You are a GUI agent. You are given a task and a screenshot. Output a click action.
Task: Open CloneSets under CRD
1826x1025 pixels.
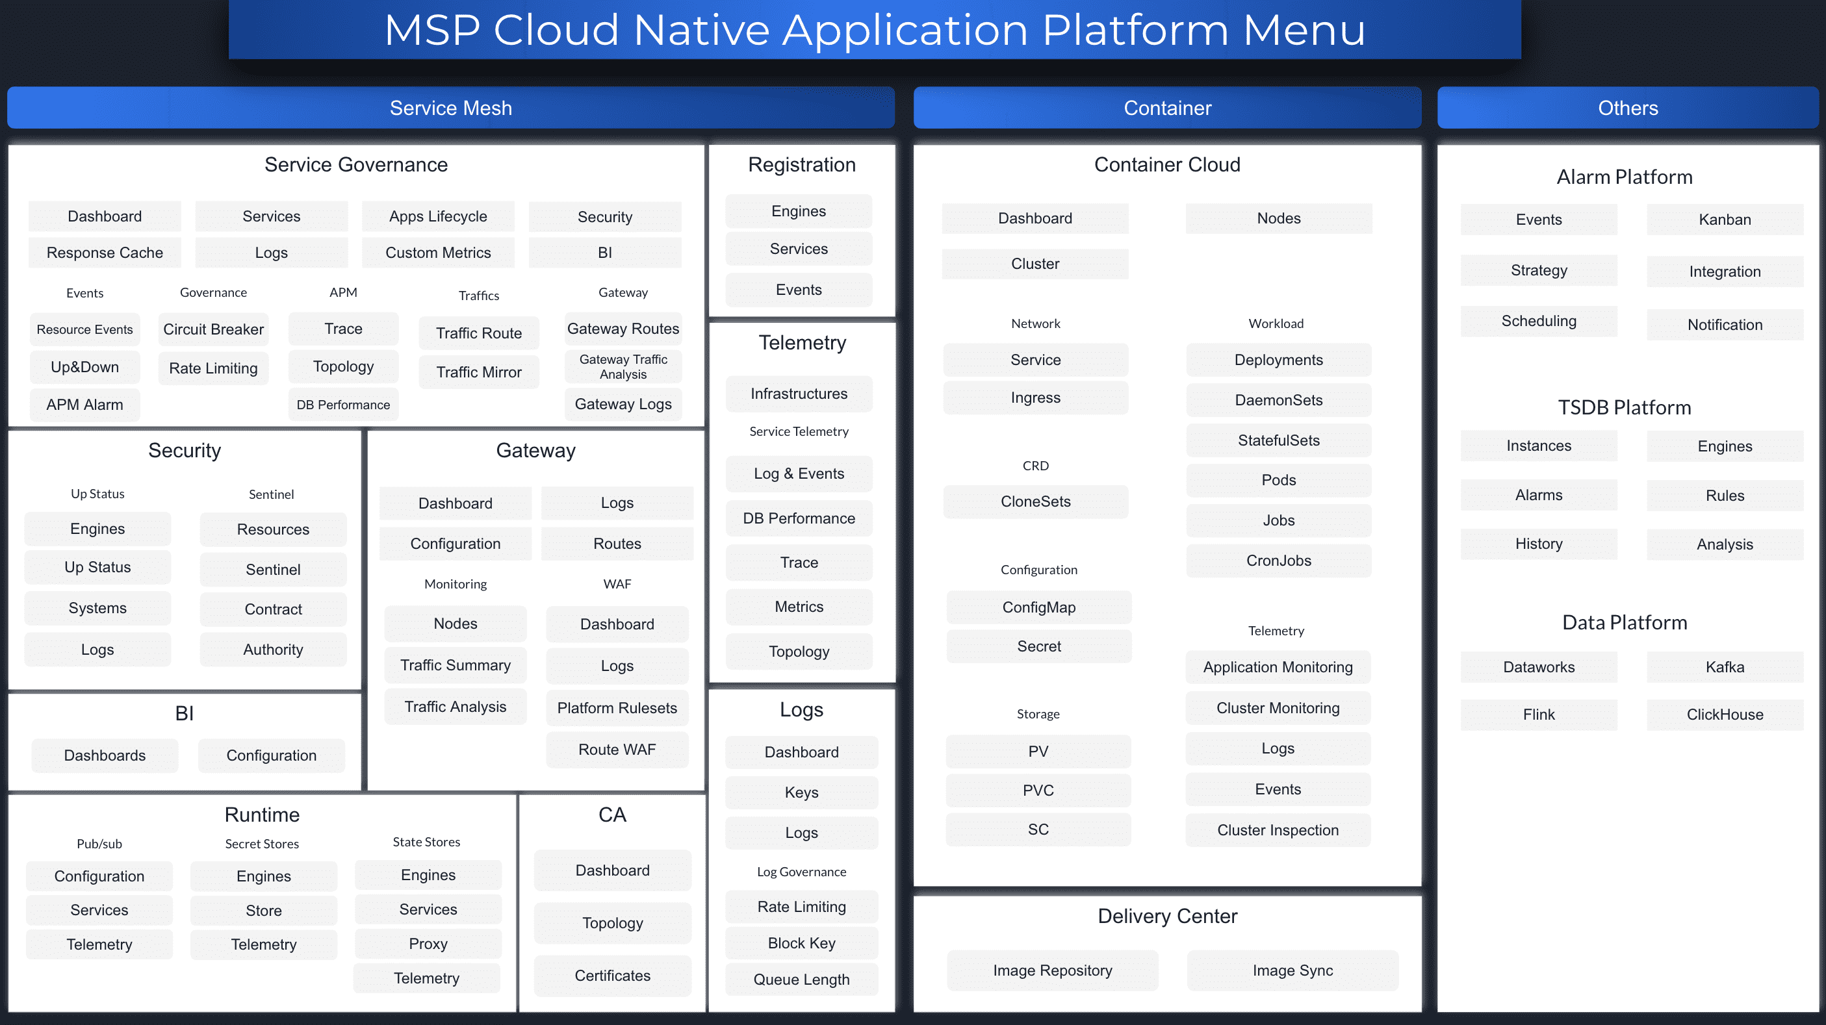click(1036, 501)
